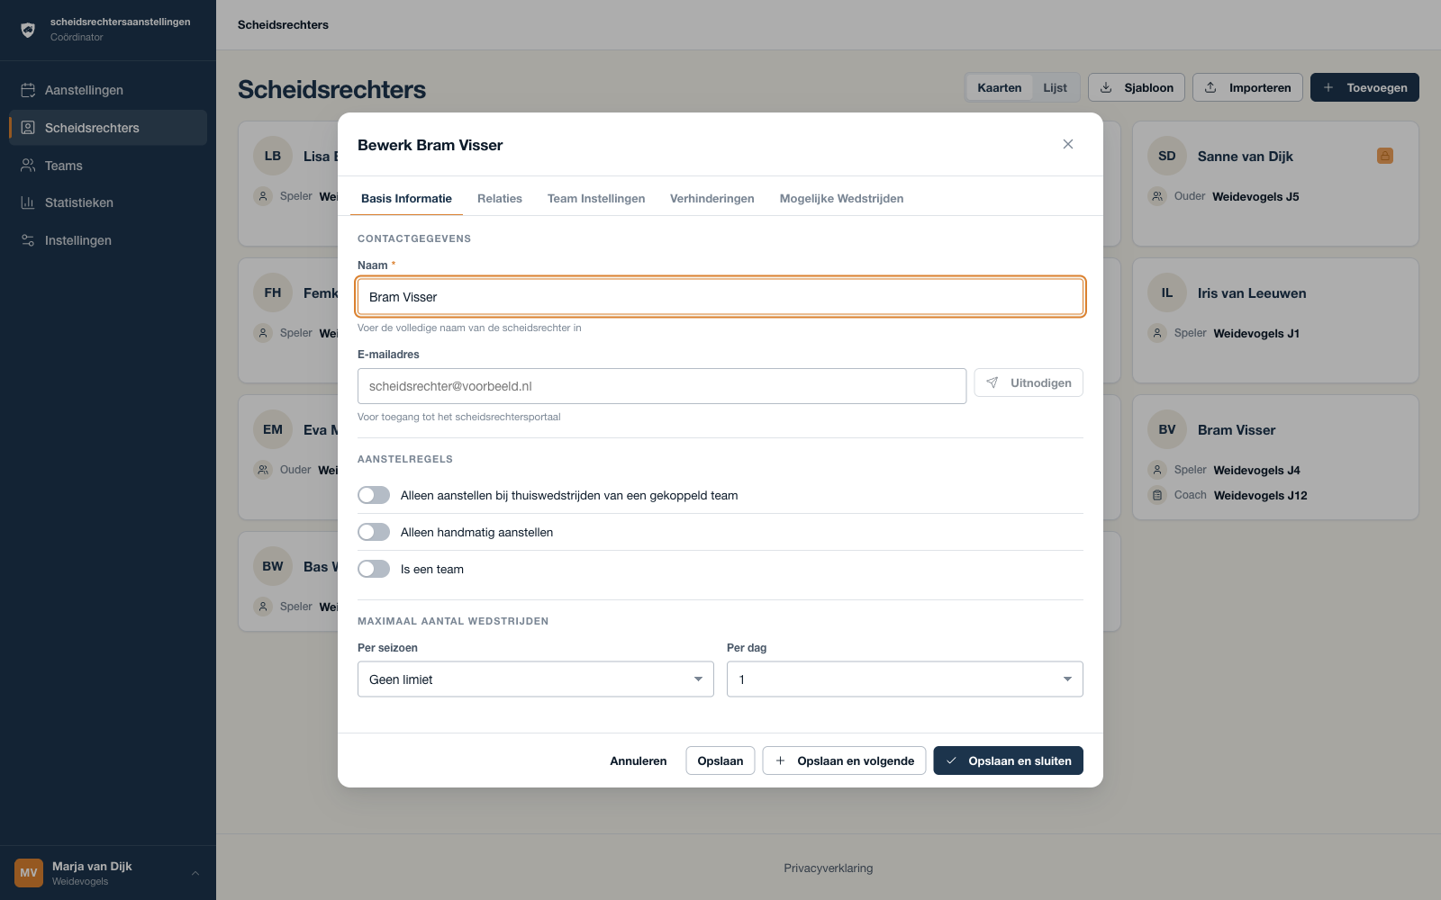Click the Sjabloon button
1441x900 pixels.
click(1137, 87)
